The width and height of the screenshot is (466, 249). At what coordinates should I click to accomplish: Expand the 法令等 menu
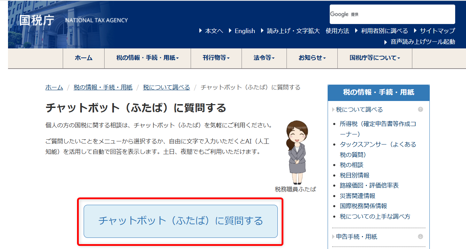[x=264, y=58]
